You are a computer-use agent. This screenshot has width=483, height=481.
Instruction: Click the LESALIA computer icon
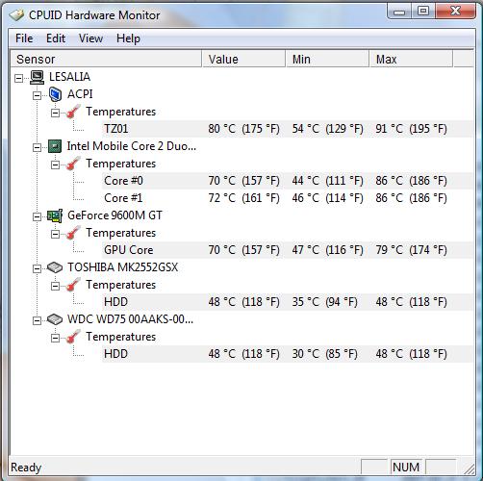38,77
